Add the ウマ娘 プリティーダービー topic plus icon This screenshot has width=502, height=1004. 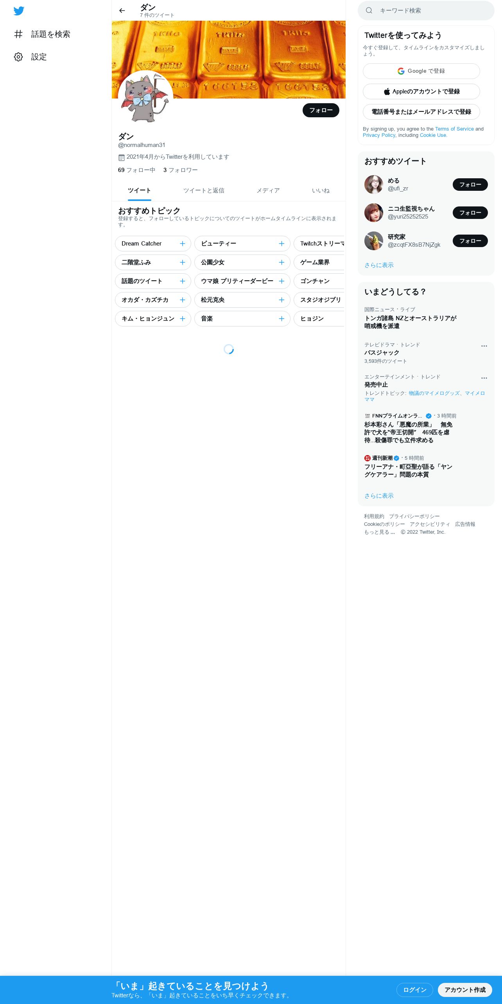(281, 281)
